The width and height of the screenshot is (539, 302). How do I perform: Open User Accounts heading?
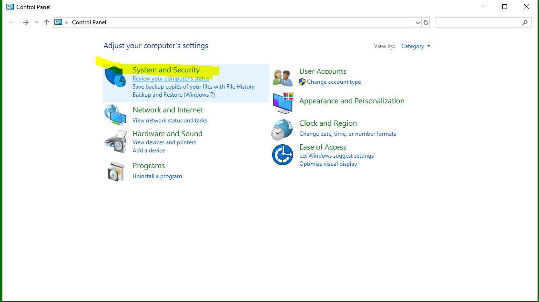coord(323,71)
